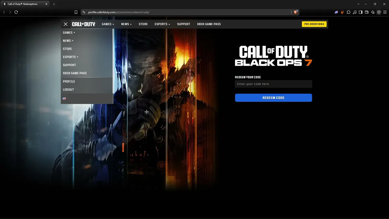Viewport: 389px width, 219px height.
Task: Click the Call of Duty logo in the header
Action: (84, 24)
